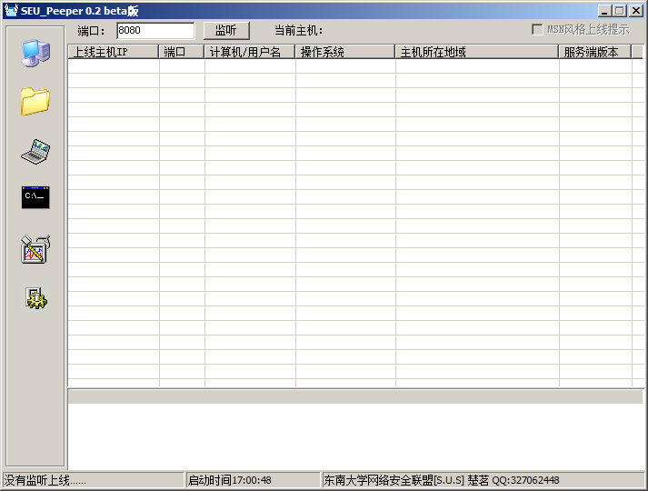The height and width of the screenshot is (491, 648).
Task: Select the 主机所在地域 column header
Action: [477, 52]
